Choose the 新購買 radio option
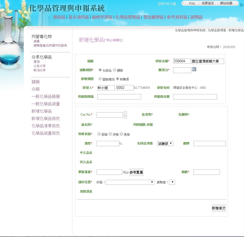Screen dimensions: 244x237 click(x=118, y=79)
